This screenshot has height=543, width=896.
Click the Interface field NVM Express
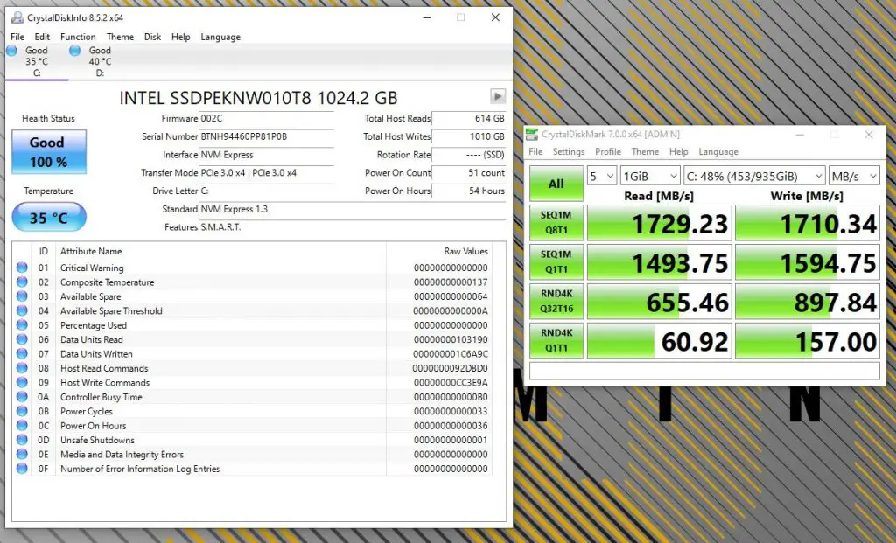[266, 155]
